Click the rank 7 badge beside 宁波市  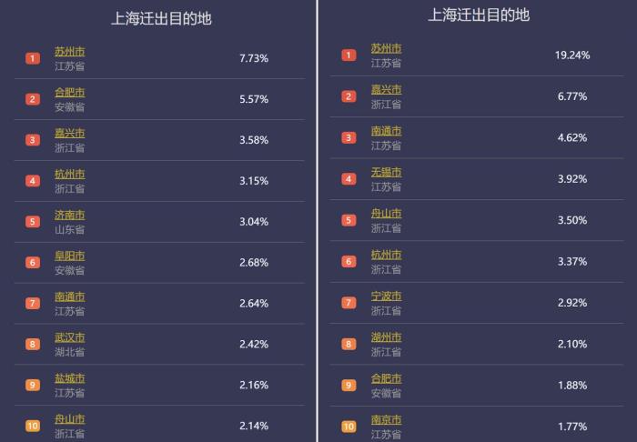click(349, 302)
